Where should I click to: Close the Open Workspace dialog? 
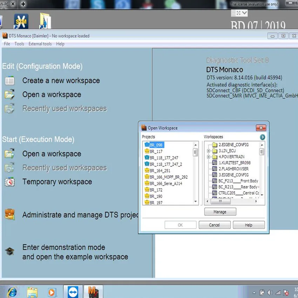[261, 128]
